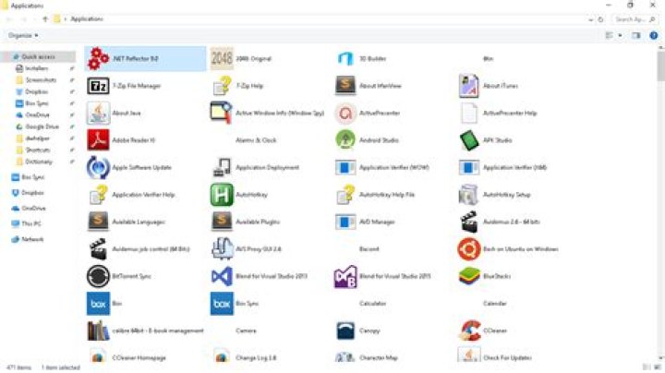Open the blue Help question icon

tap(654, 36)
